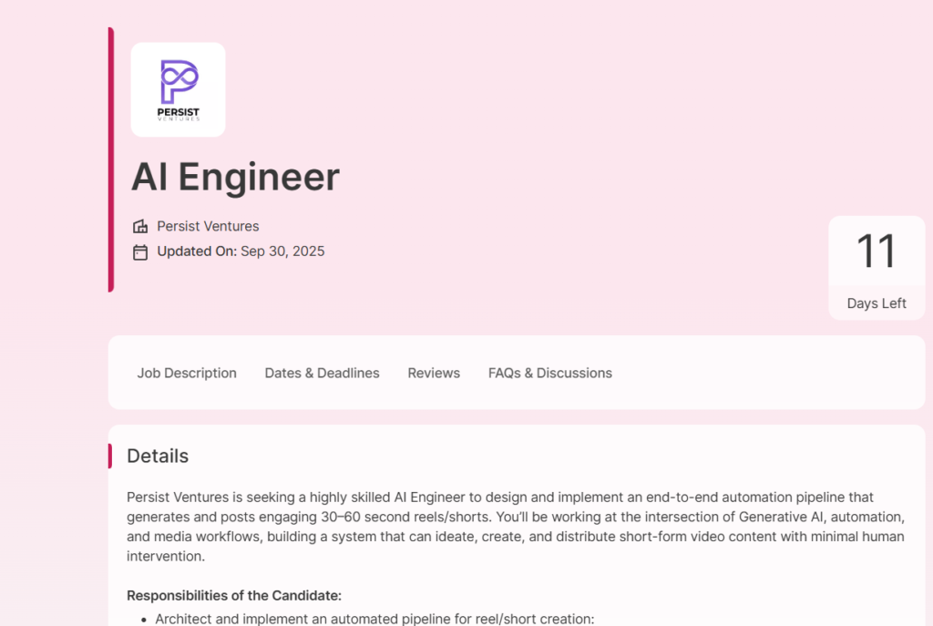Click the number 11 in countdown card
Viewport: 933px width, 626px height.
click(x=877, y=251)
